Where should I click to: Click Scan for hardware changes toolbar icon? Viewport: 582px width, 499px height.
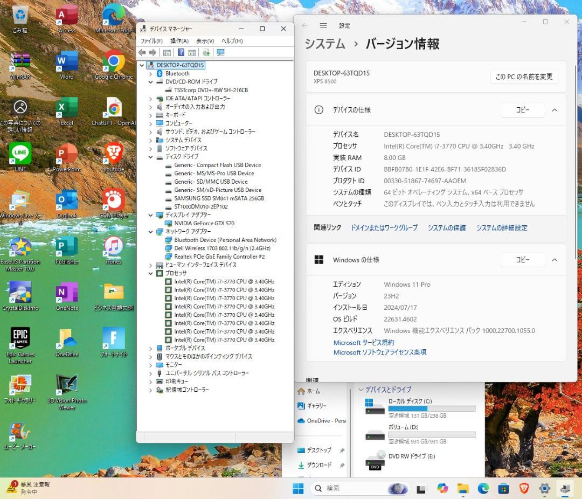tap(205, 52)
